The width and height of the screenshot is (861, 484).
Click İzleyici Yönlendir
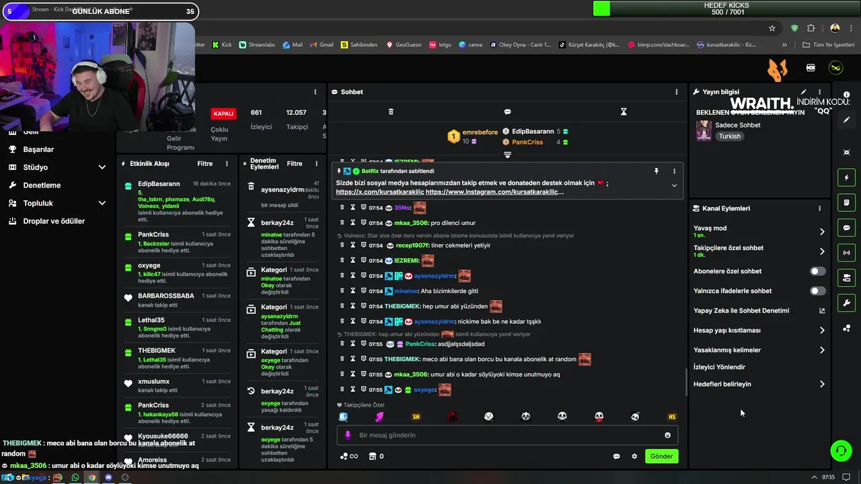click(x=719, y=367)
